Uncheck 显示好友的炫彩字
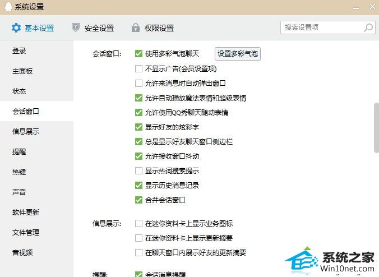This screenshot has height=277, width=379. (x=138, y=127)
